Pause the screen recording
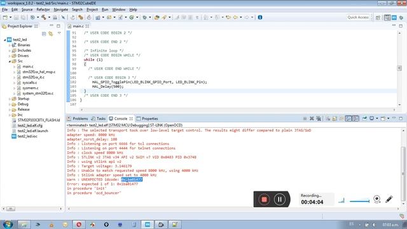Screen dimensions: 407x229 coord(280,199)
